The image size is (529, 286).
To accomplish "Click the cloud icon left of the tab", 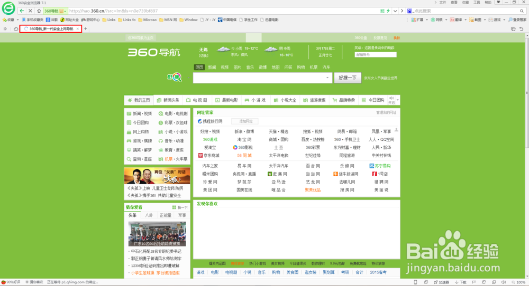I will 16,29.
